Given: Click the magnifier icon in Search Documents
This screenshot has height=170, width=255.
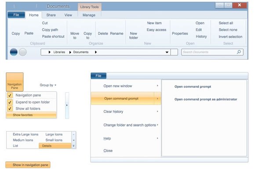Looking at the screenshot, I should coord(239,52).
